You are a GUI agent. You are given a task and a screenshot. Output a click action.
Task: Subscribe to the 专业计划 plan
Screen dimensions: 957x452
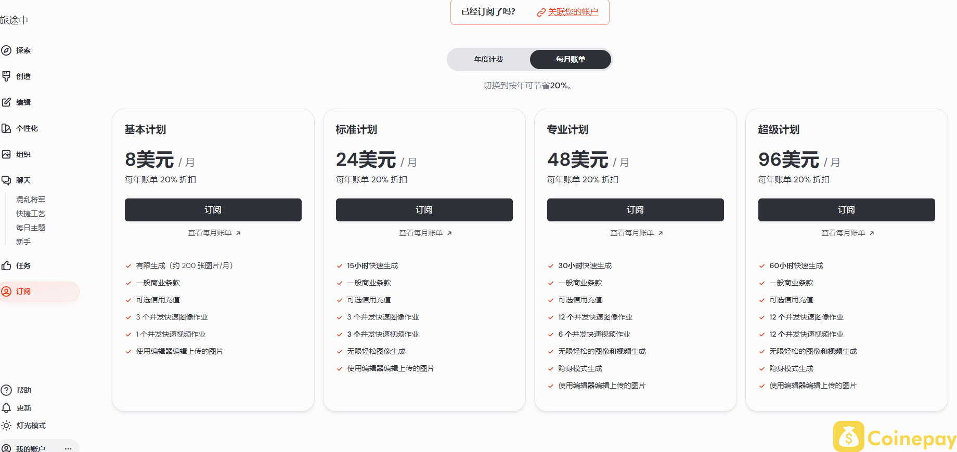(x=636, y=210)
